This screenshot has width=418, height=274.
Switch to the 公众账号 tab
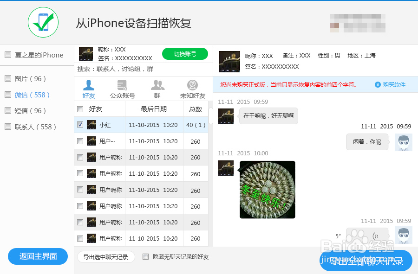[122, 89]
